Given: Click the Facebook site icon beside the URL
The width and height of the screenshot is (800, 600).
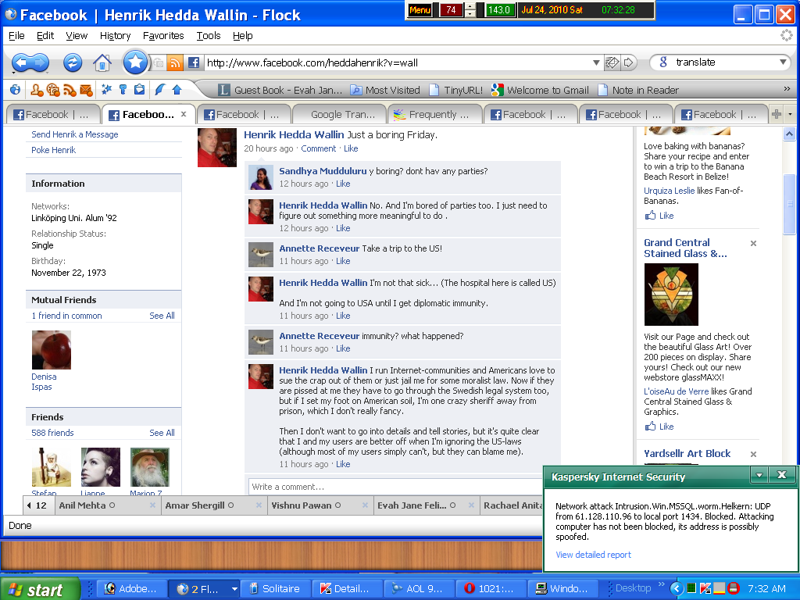Looking at the screenshot, I should click(x=194, y=62).
